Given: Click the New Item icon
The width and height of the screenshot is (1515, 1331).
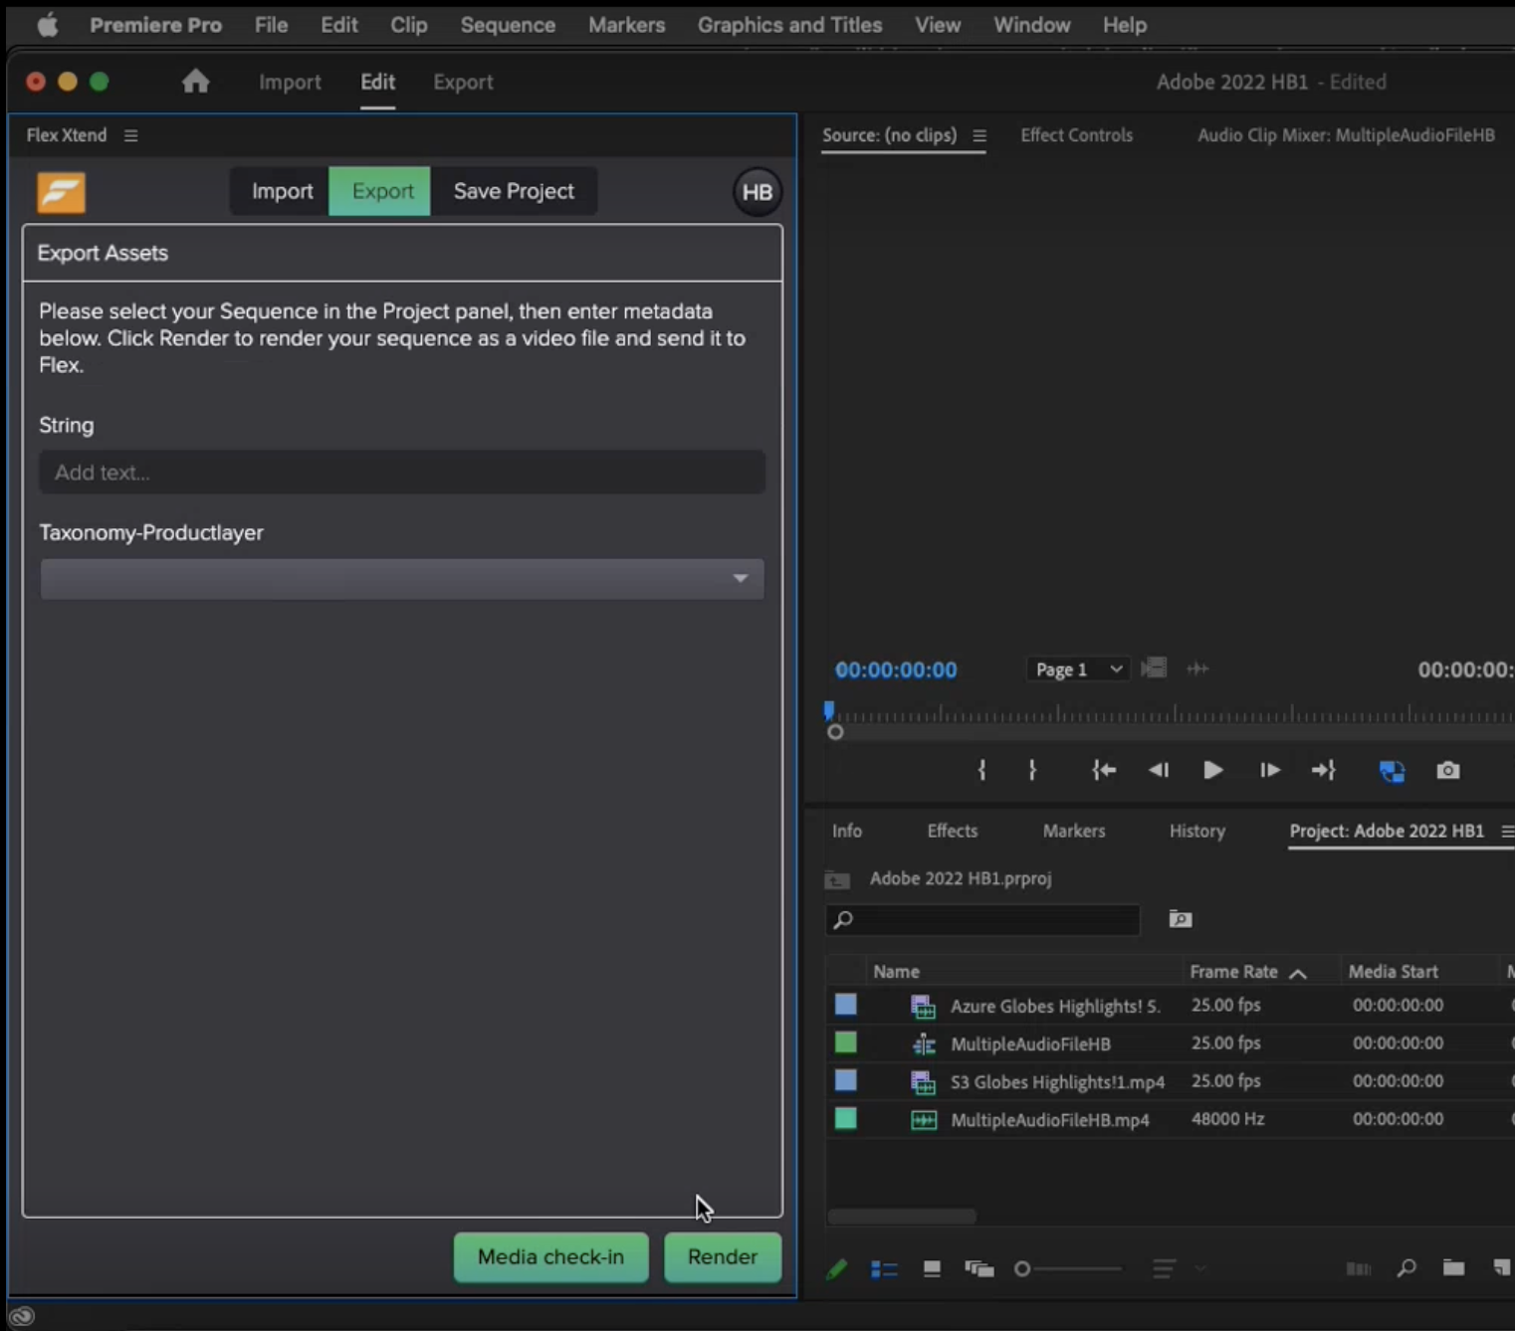Looking at the screenshot, I should pyautogui.click(x=1502, y=1267).
